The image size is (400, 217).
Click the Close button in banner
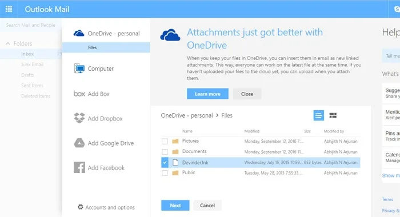click(x=247, y=94)
